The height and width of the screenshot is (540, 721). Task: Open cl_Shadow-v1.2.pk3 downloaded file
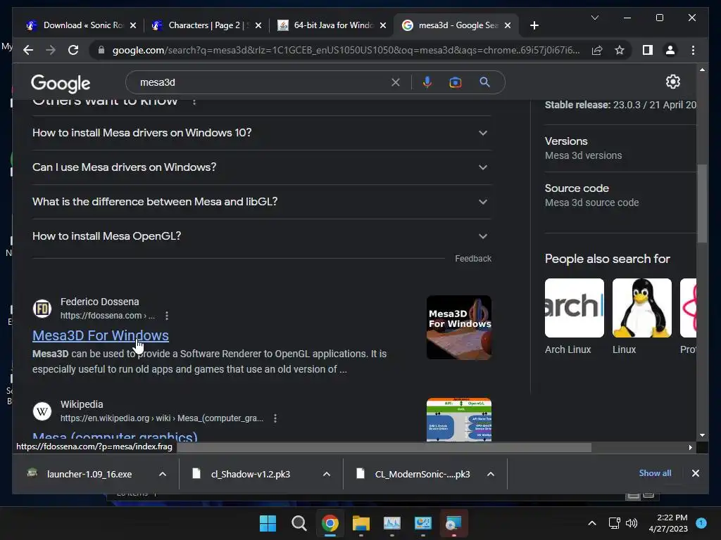pyautogui.click(x=250, y=474)
